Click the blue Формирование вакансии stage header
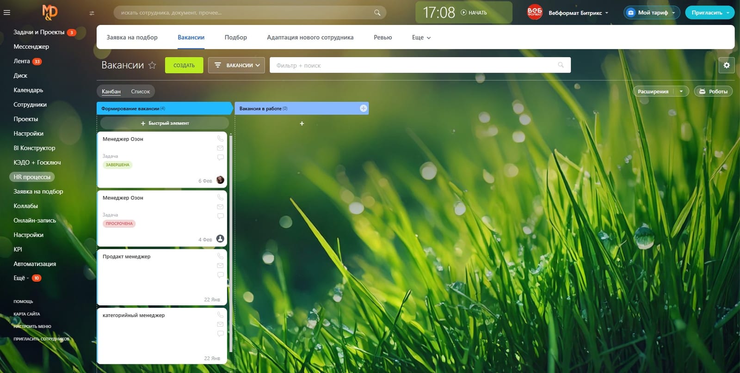The height and width of the screenshot is (373, 740). click(164, 108)
